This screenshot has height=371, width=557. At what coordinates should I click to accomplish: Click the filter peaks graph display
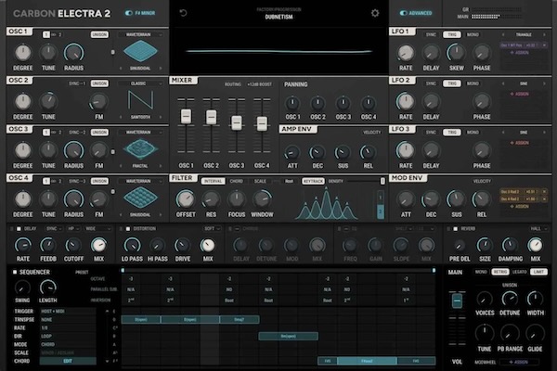(327, 203)
